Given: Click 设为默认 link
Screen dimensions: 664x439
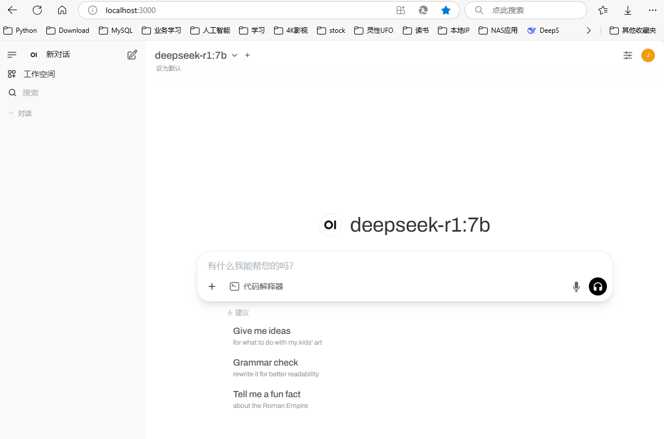Looking at the screenshot, I should click(x=168, y=68).
